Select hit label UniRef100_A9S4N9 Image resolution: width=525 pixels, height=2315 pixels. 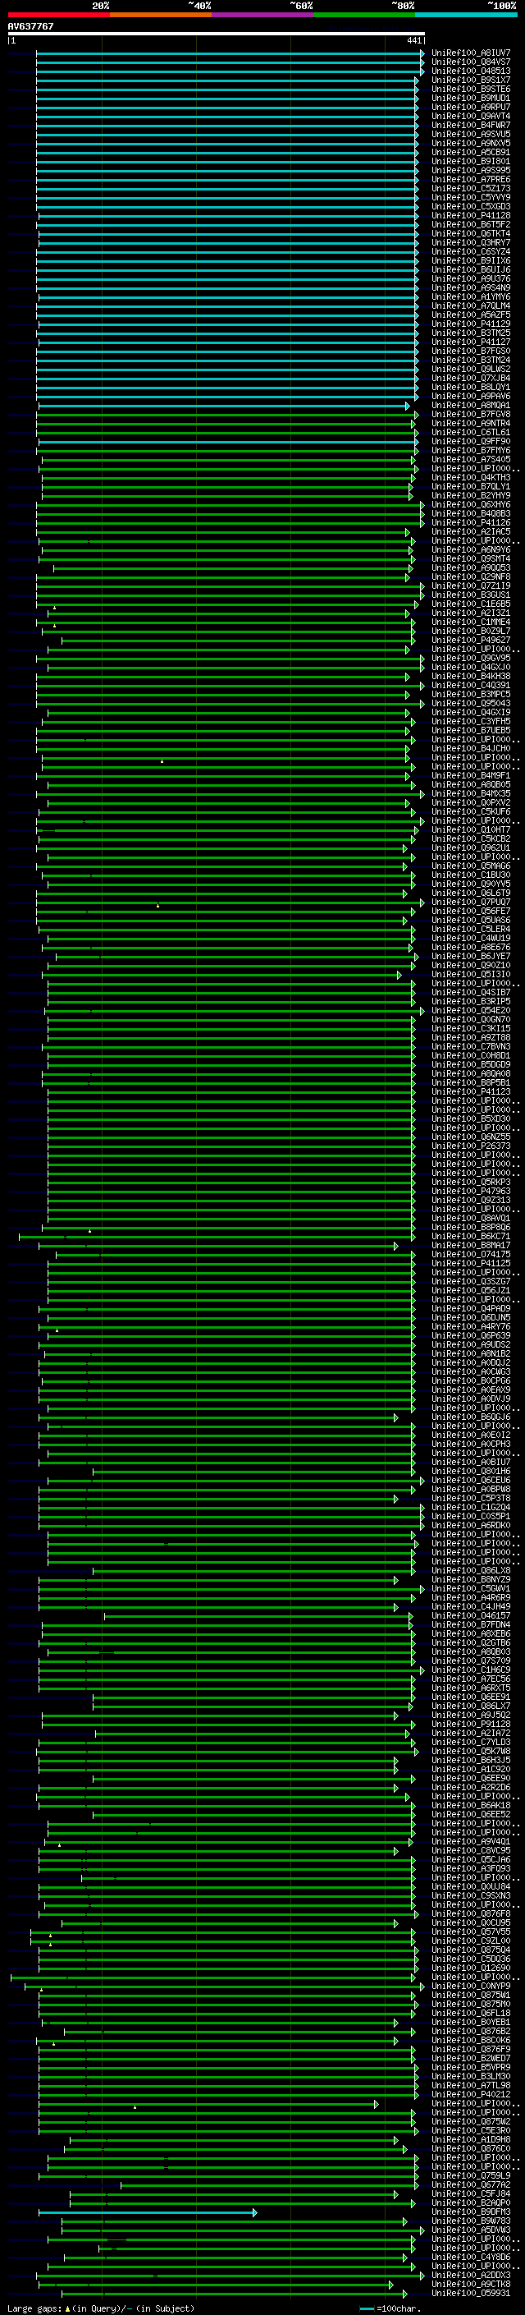[x=471, y=287]
